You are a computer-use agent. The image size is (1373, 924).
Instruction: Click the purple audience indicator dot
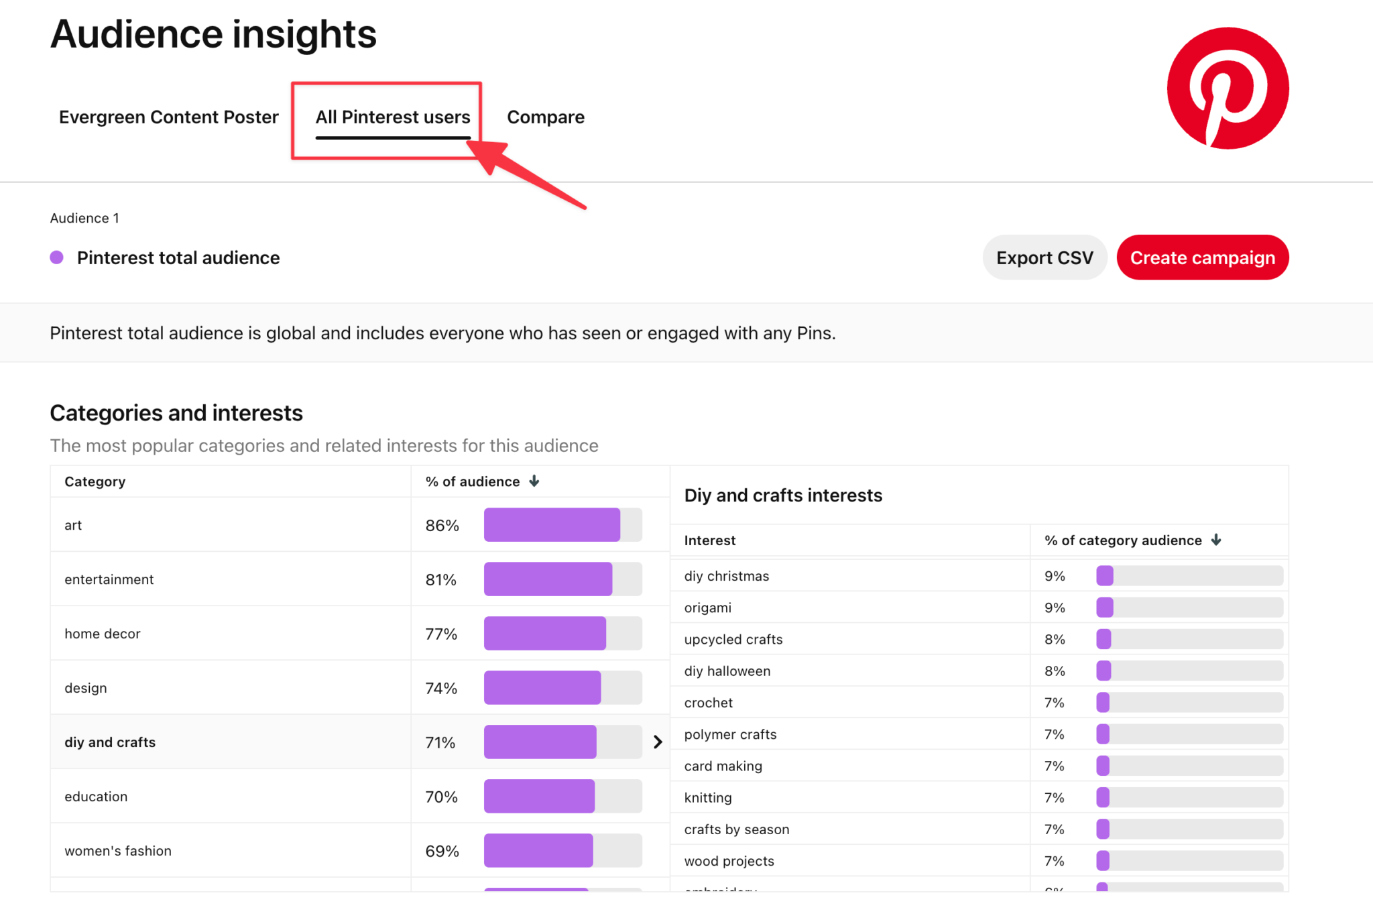point(57,257)
